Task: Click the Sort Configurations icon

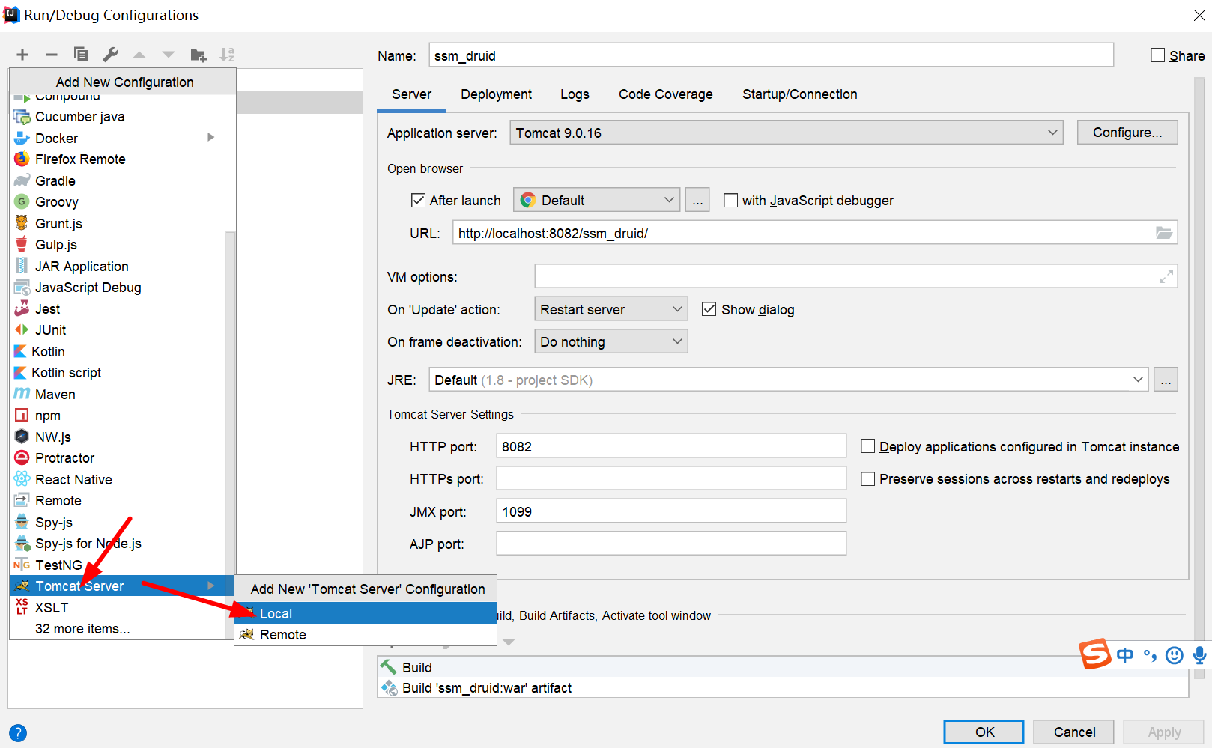Action: pyautogui.click(x=227, y=55)
